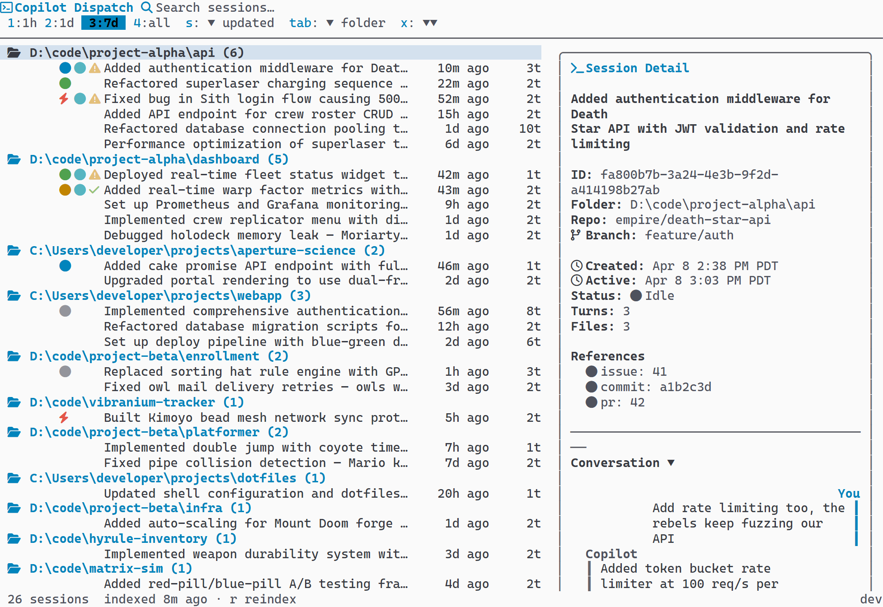Focus the Search sessions field
Screen dimensions: 883x607
(x=215, y=8)
